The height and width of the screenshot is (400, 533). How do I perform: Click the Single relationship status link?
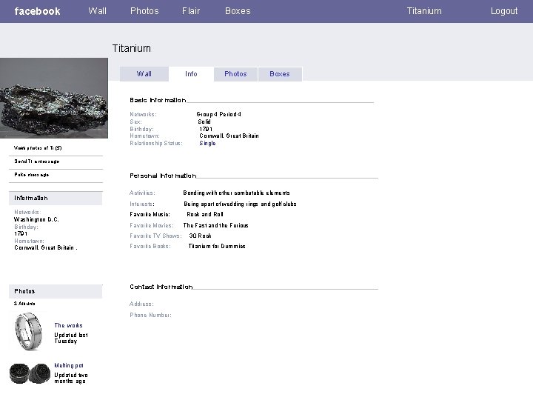(207, 143)
